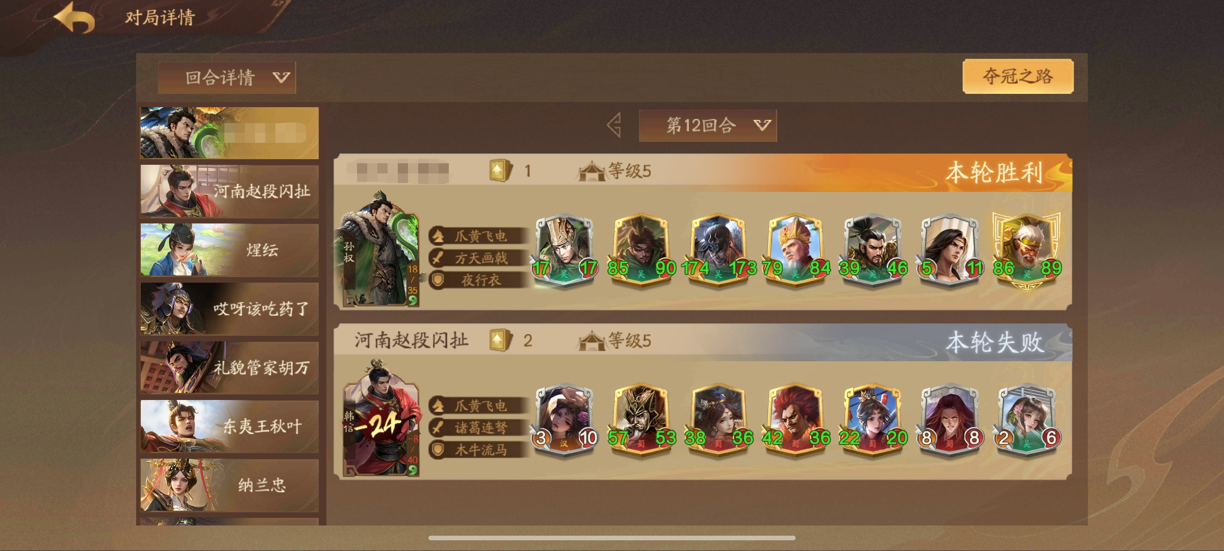1224x551 pixels.
Task: Expand the 回合详情 dropdown
Action: [x=226, y=78]
